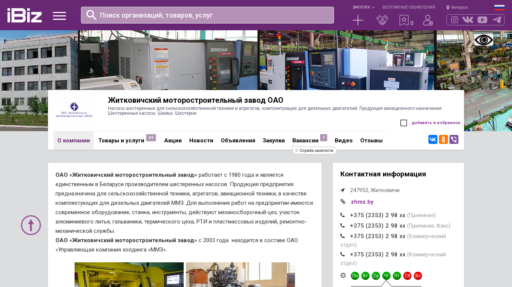
Task: Open the Instagram icon in the header
Action: (455, 20)
